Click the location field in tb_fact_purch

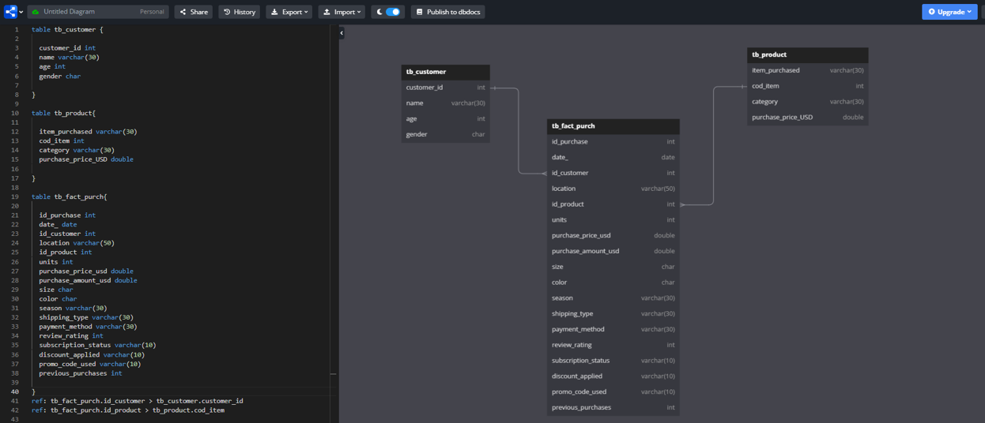tap(613, 189)
